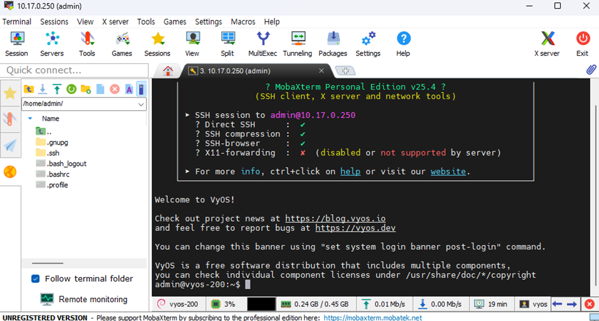
Task: Click the sort arrow beside Name column
Action: pos(30,118)
